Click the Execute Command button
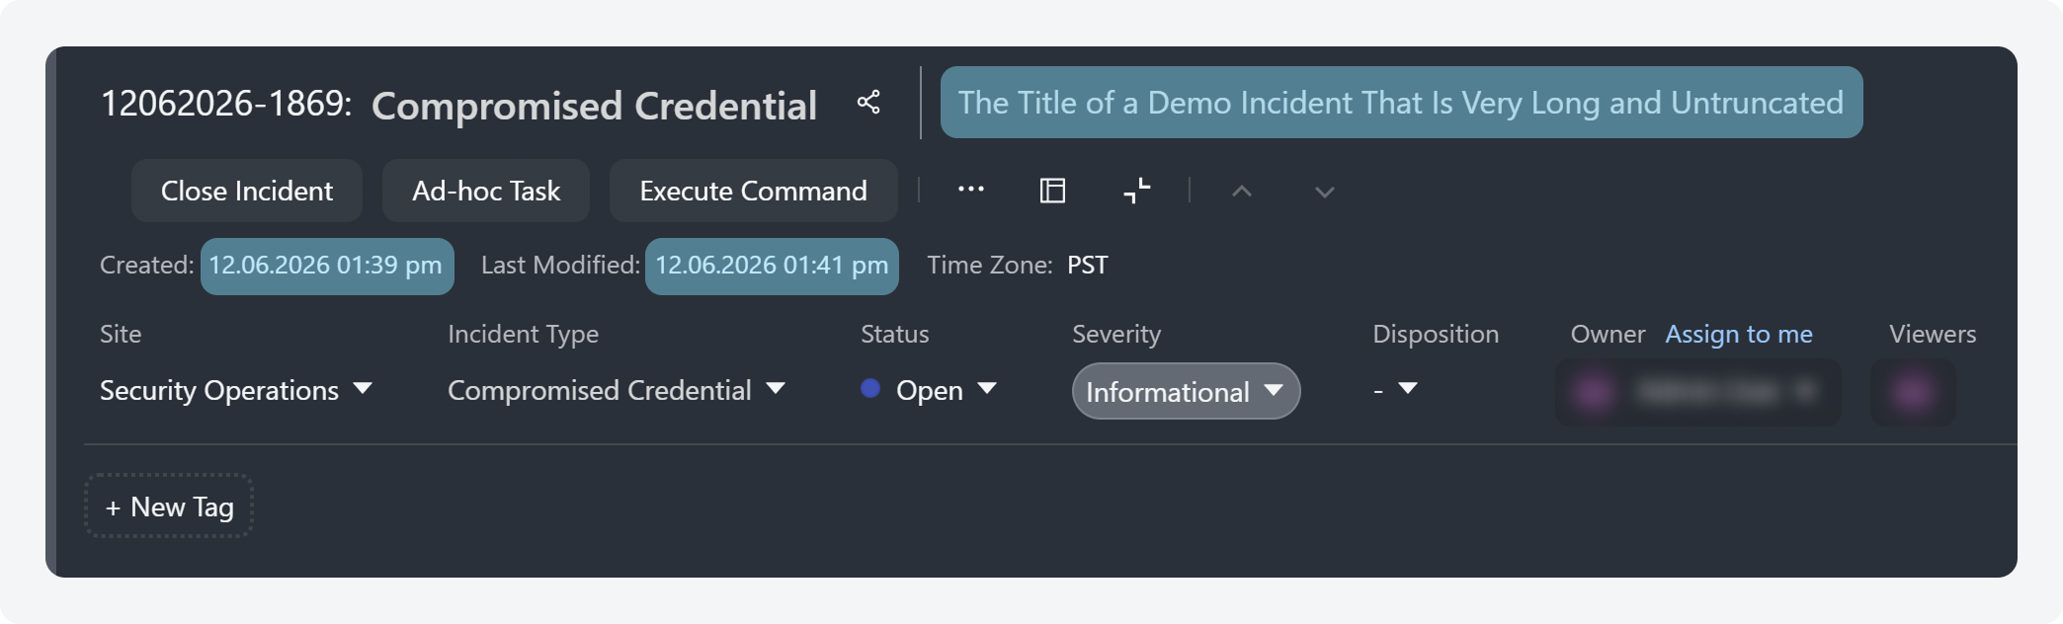Image resolution: width=2063 pixels, height=624 pixels. [754, 191]
